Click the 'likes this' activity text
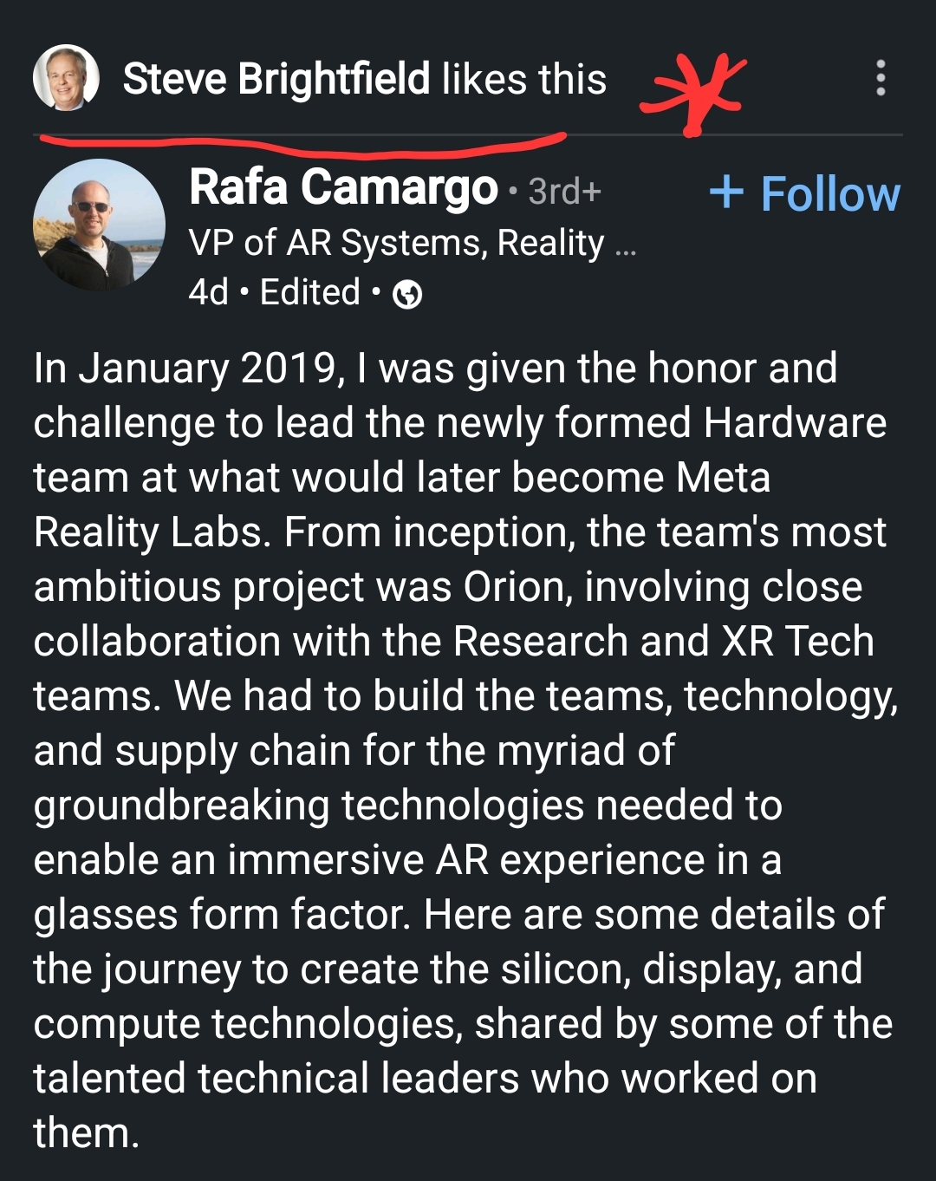 (523, 79)
